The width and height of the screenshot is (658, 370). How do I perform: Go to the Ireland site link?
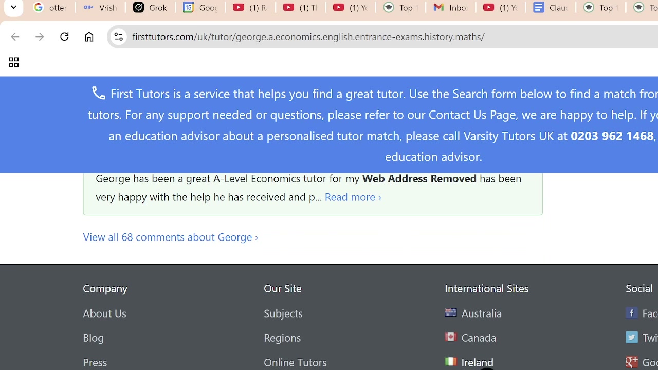click(477, 363)
